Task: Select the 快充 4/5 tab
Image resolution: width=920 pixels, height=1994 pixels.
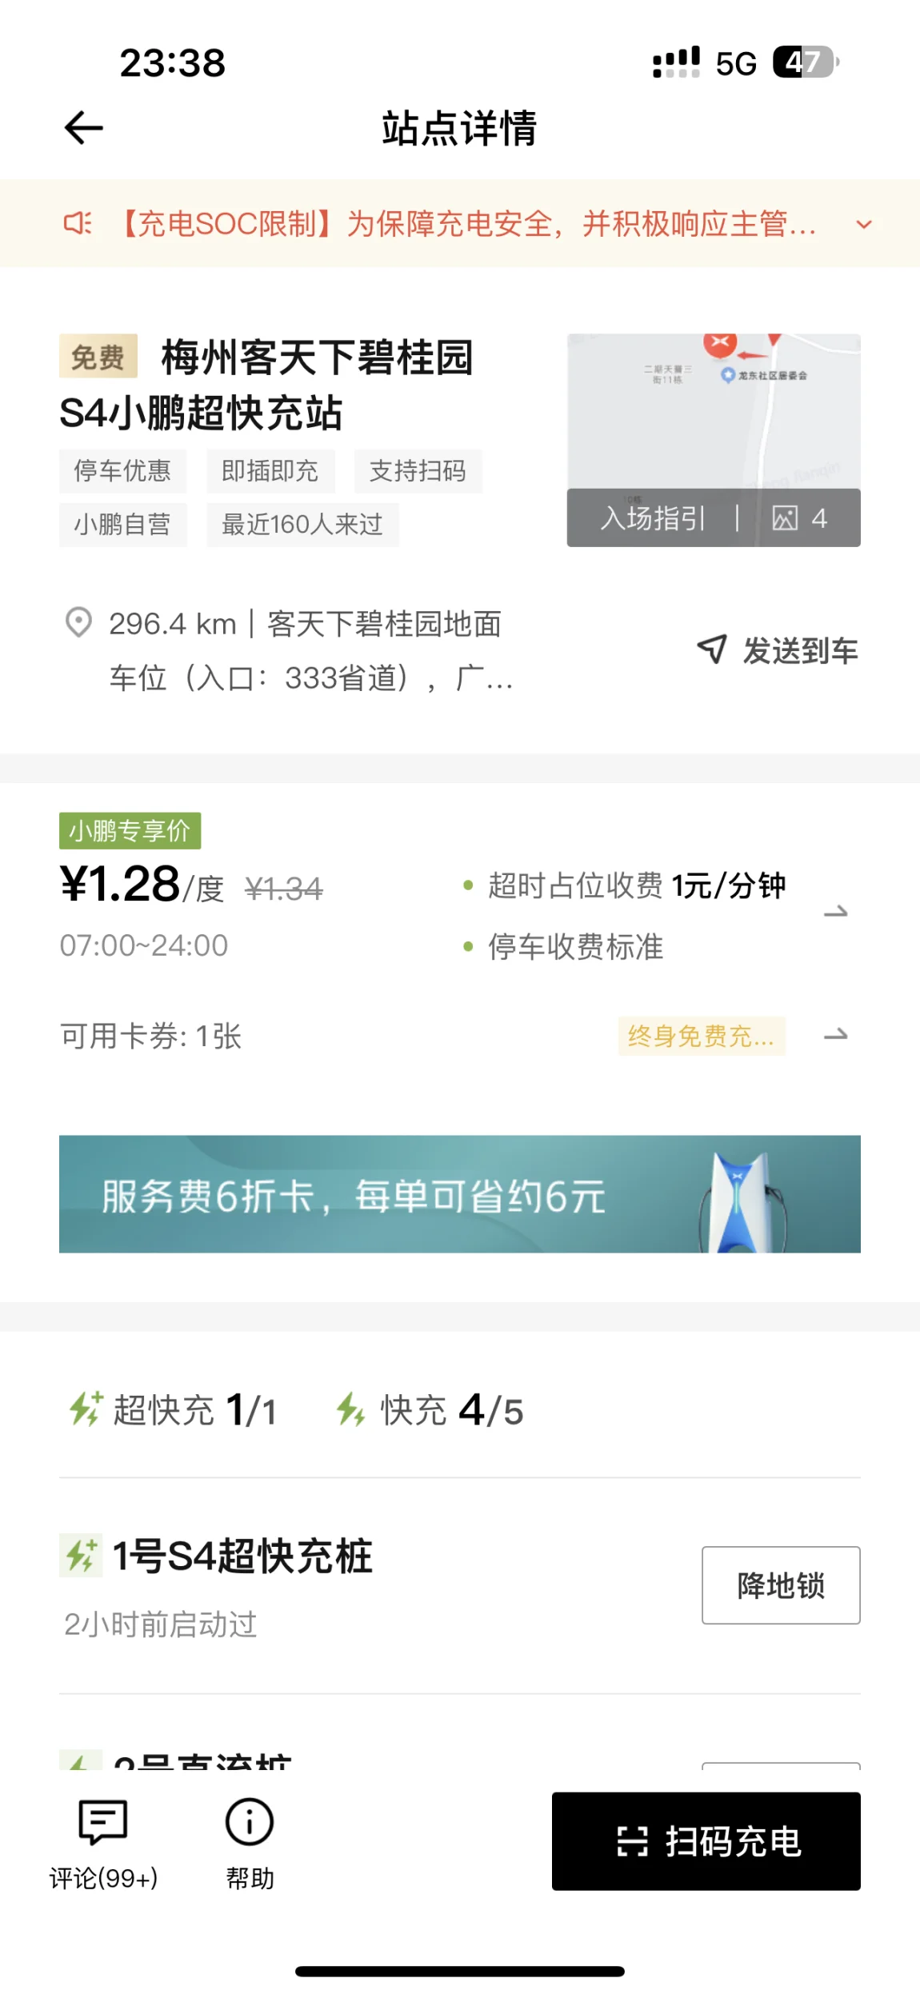Action: (x=430, y=1410)
